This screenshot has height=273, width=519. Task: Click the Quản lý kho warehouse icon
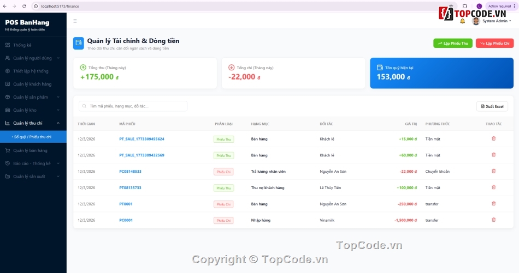click(8, 110)
